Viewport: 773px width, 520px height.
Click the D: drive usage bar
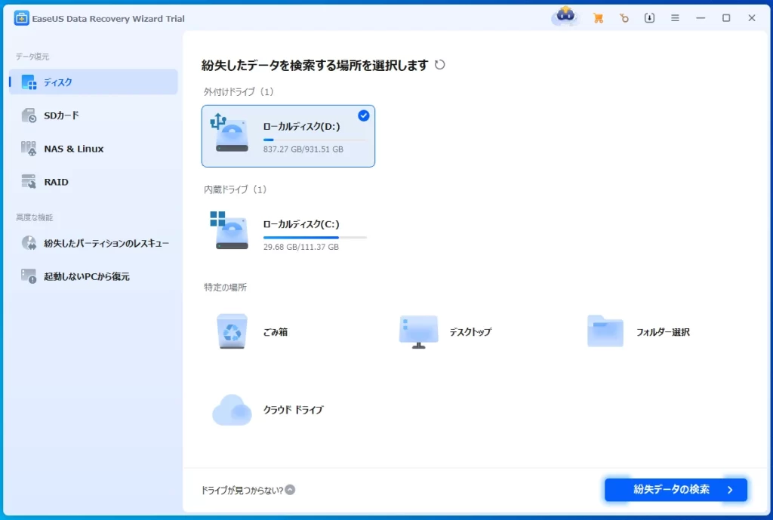coord(315,140)
